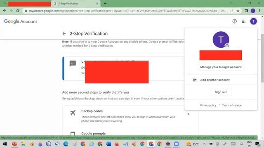
Task: Click the lock icon in address bar
Action: pyautogui.click(x=26, y=11)
